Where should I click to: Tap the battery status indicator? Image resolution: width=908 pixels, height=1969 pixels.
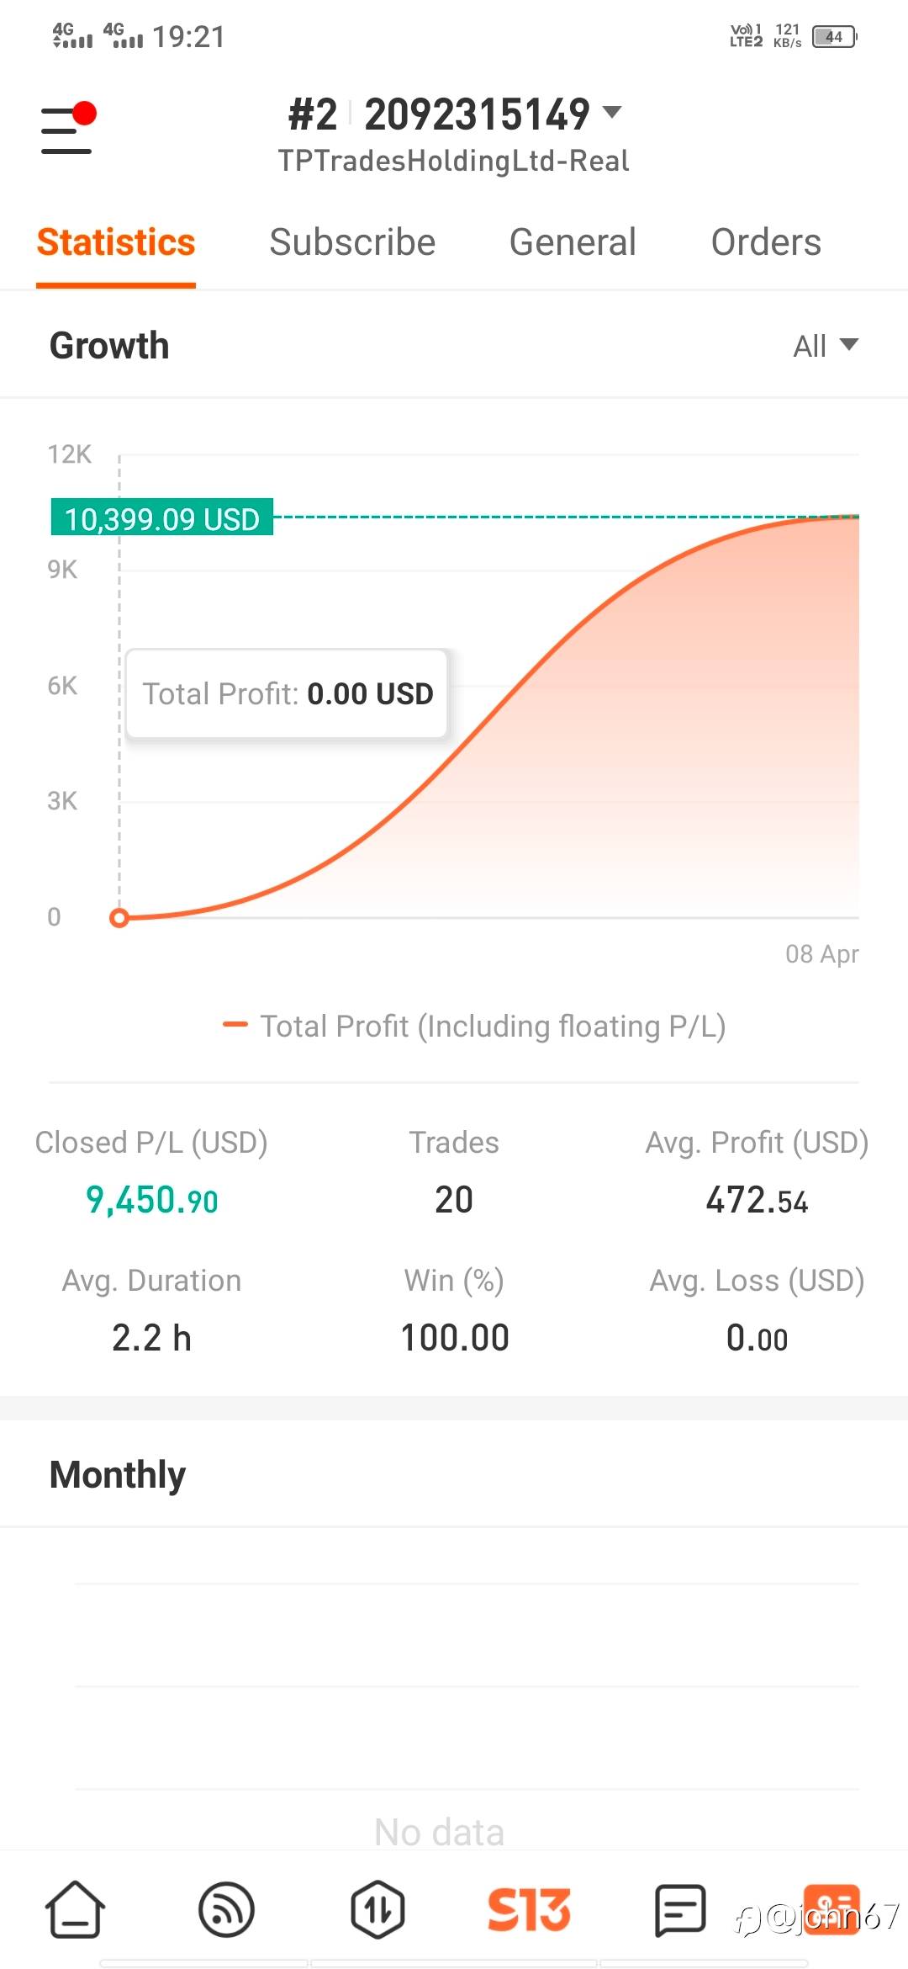pyautogui.click(x=833, y=37)
